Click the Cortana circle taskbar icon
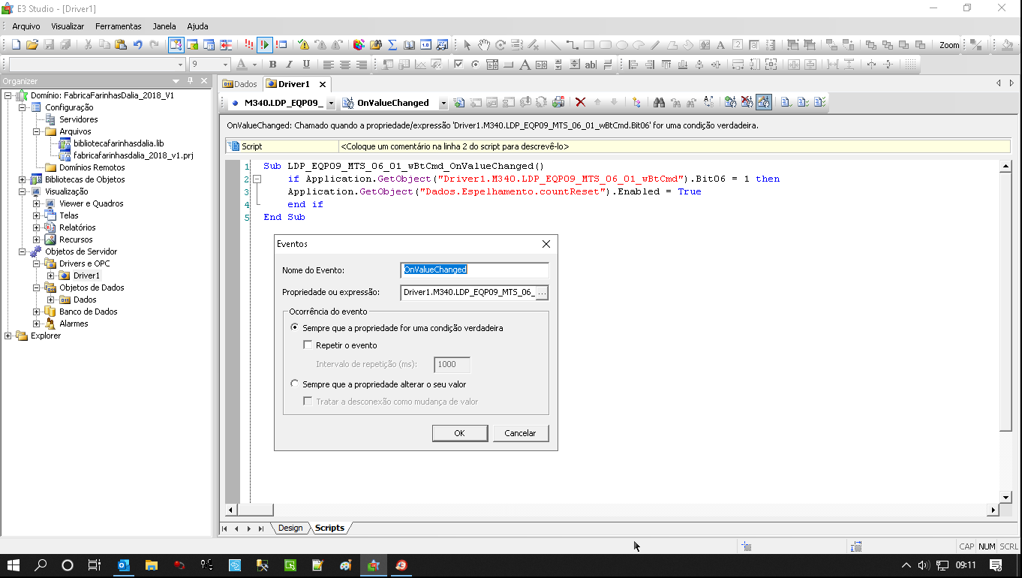The width and height of the screenshot is (1022, 578). coord(68,565)
